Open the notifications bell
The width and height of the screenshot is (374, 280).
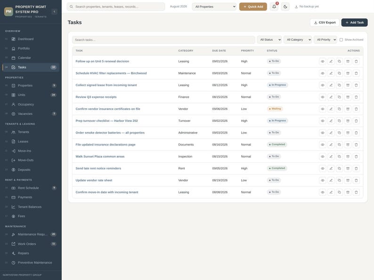coord(274,7)
